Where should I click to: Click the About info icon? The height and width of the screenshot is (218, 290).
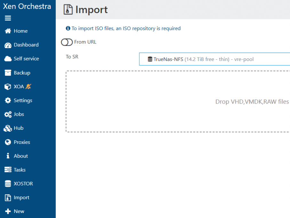click(x=8, y=156)
